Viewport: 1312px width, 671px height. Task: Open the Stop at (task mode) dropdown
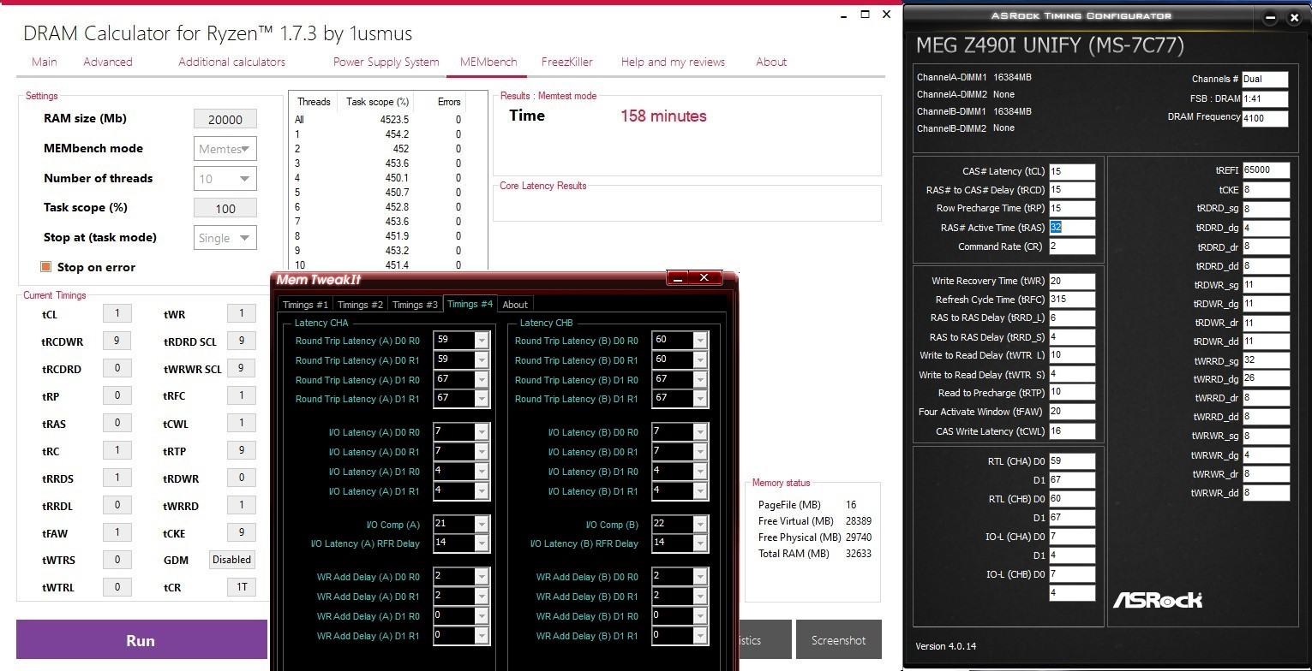225,238
